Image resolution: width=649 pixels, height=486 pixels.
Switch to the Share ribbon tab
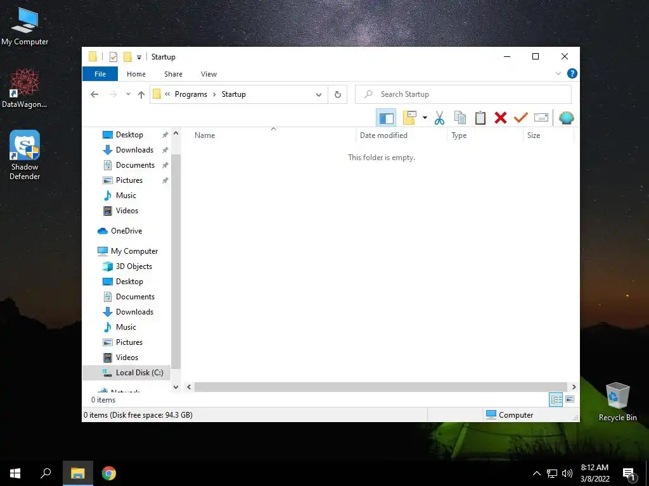pos(173,74)
